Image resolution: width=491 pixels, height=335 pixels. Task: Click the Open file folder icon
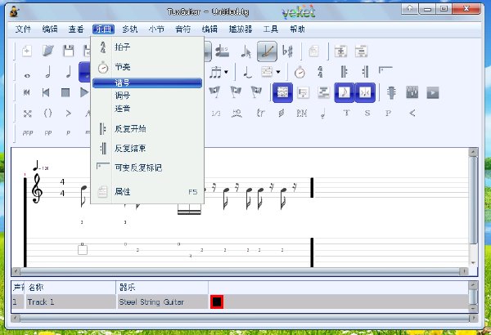tap(48, 51)
